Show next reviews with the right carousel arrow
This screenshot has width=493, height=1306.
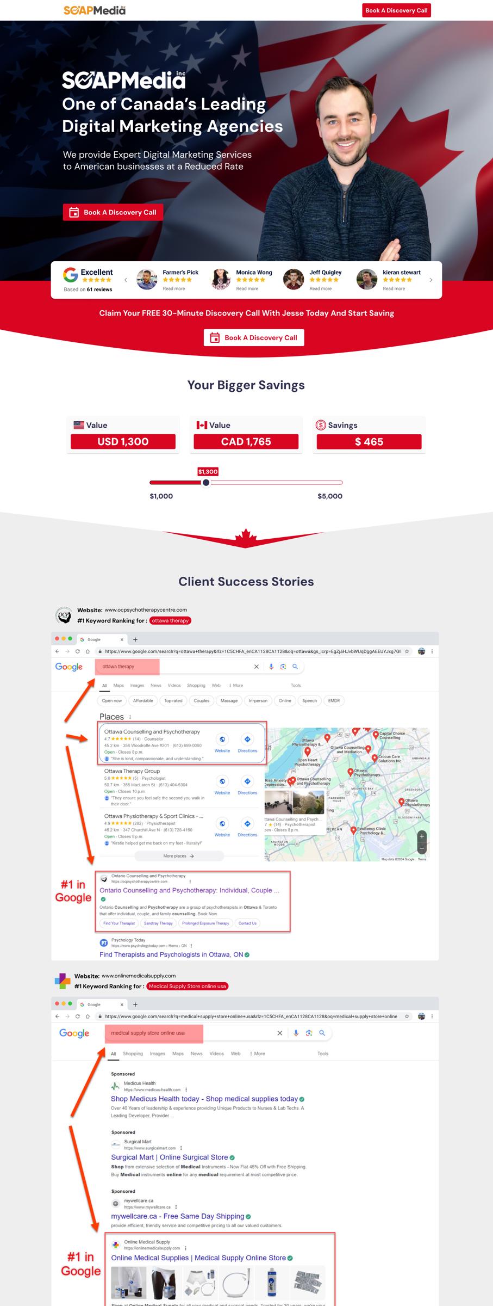tap(431, 280)
